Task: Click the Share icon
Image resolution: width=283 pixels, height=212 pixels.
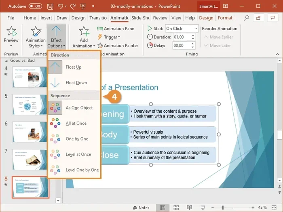Action: coord(258,18)
